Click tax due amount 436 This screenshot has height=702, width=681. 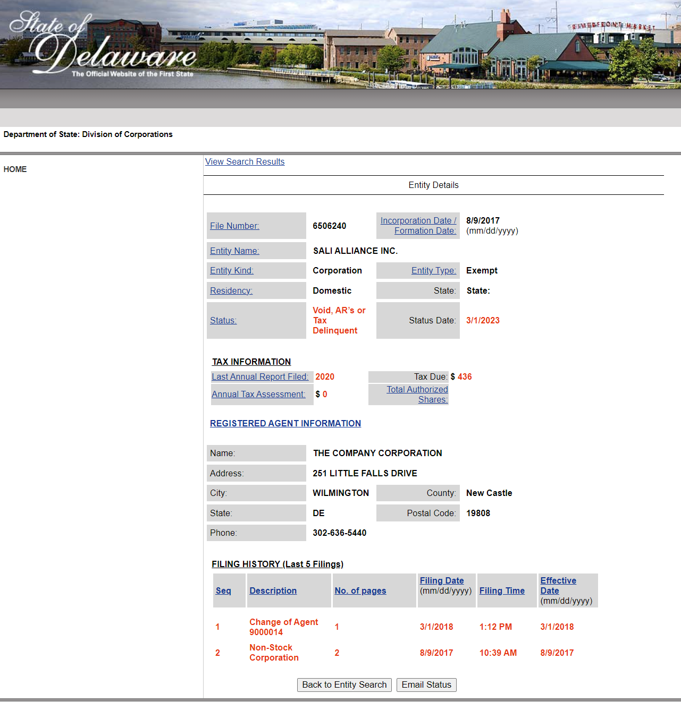(x=465, y=376)
